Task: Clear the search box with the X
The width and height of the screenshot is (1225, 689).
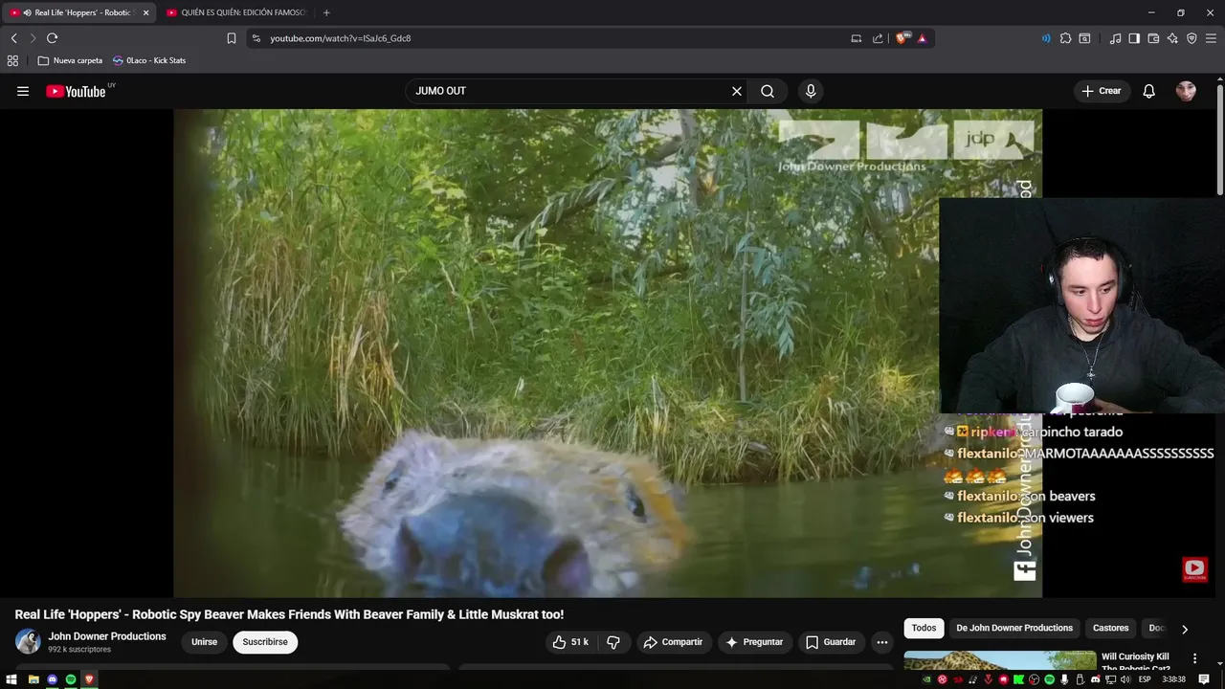Action: (x=737, y=91)
